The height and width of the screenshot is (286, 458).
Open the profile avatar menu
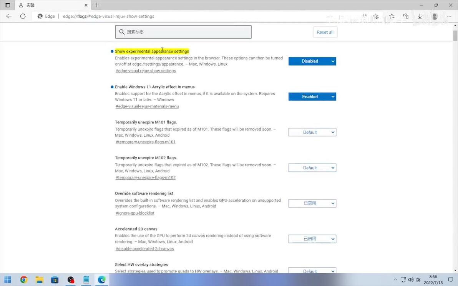tap(435, 17)
